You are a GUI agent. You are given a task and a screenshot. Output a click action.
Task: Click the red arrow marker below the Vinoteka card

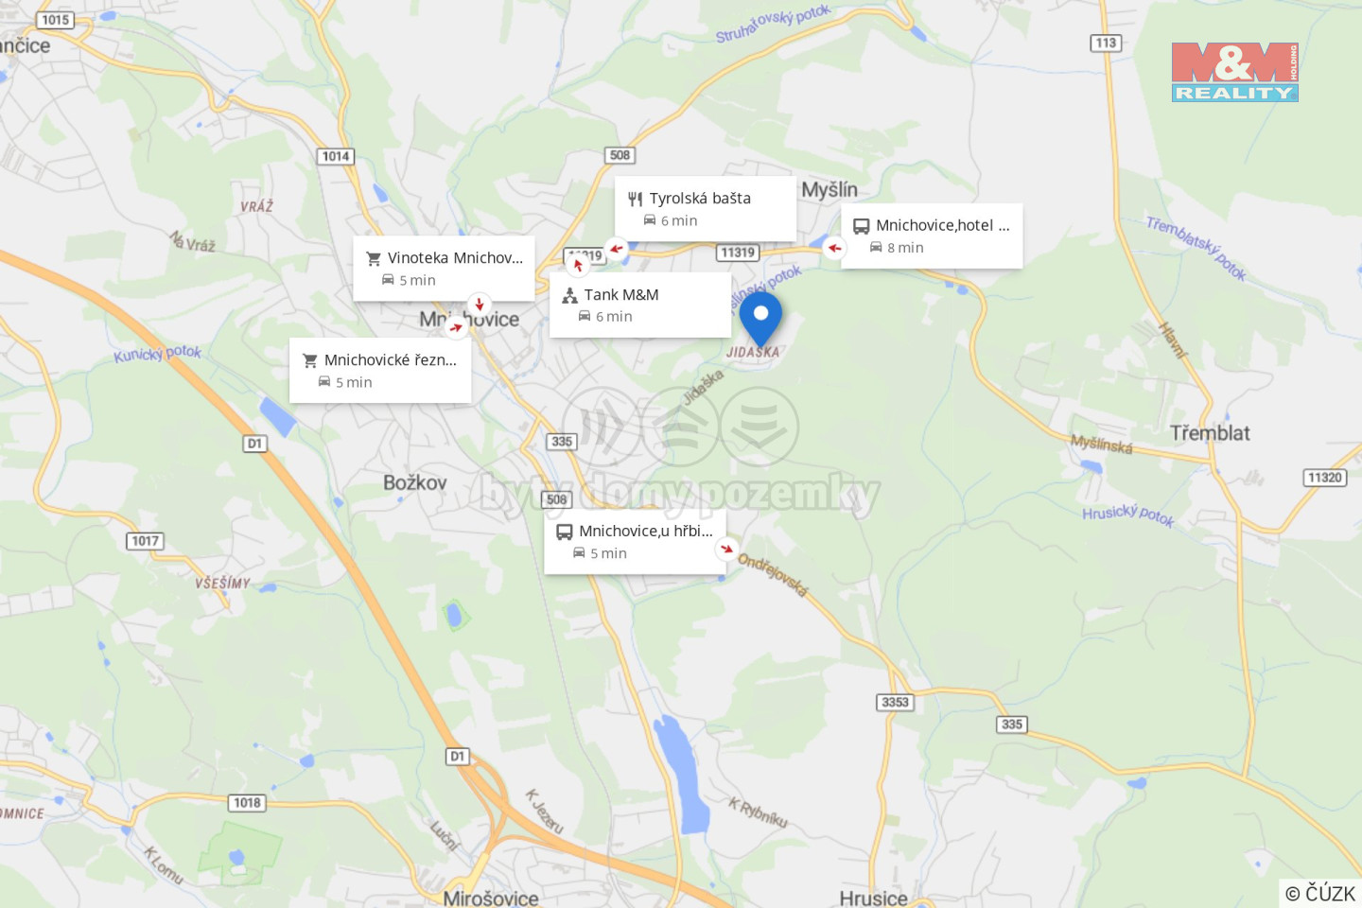pos(480,304)
